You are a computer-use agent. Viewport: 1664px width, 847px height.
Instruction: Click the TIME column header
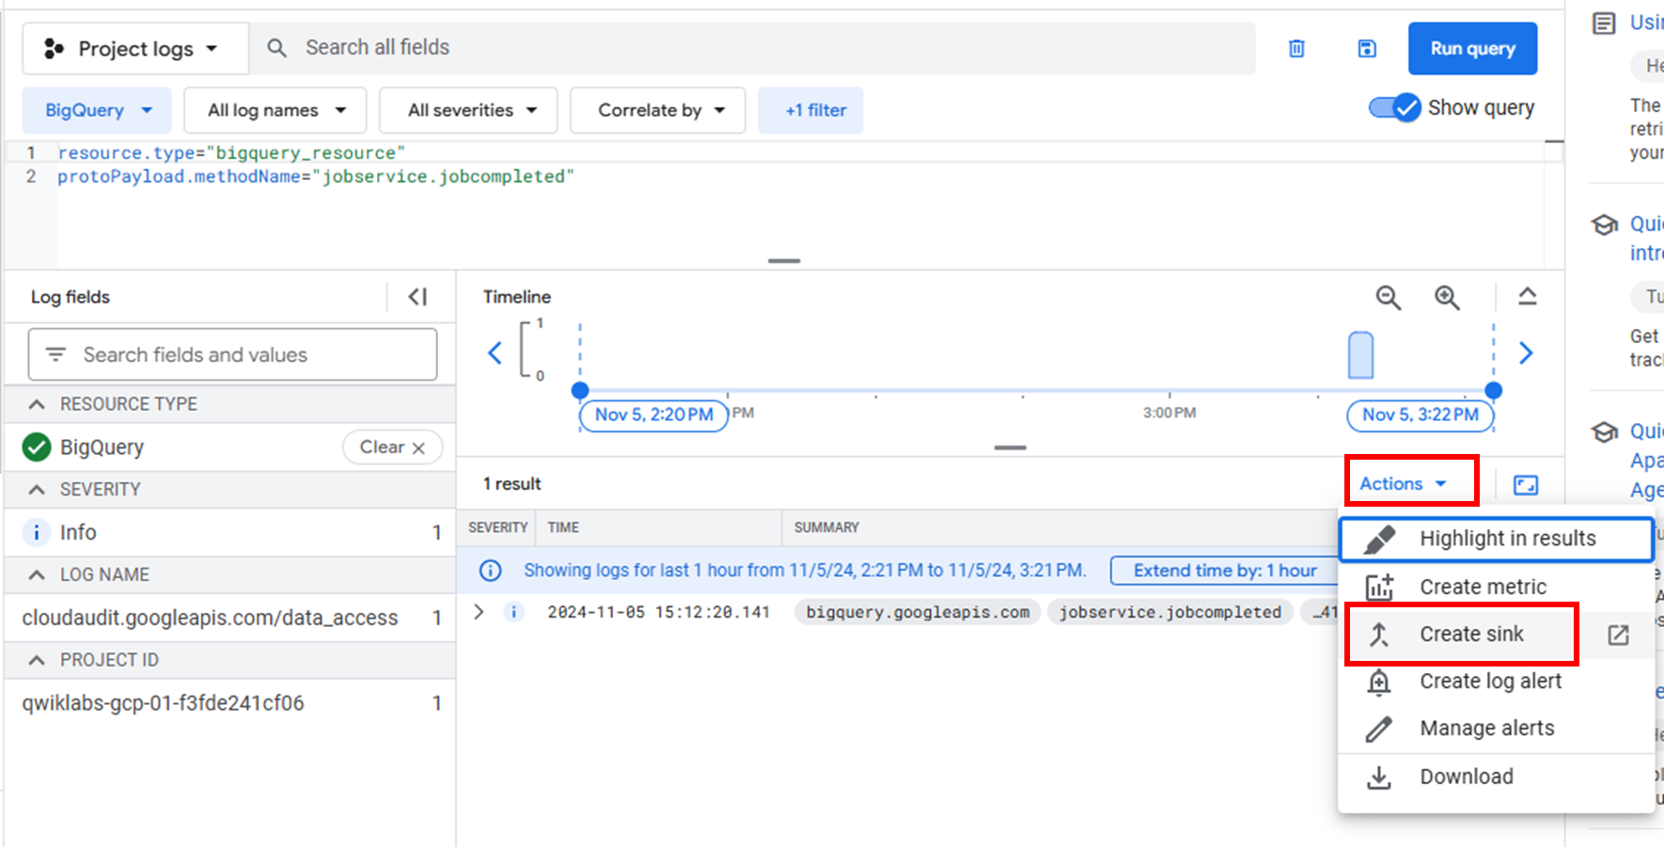(x=563, y=528)
